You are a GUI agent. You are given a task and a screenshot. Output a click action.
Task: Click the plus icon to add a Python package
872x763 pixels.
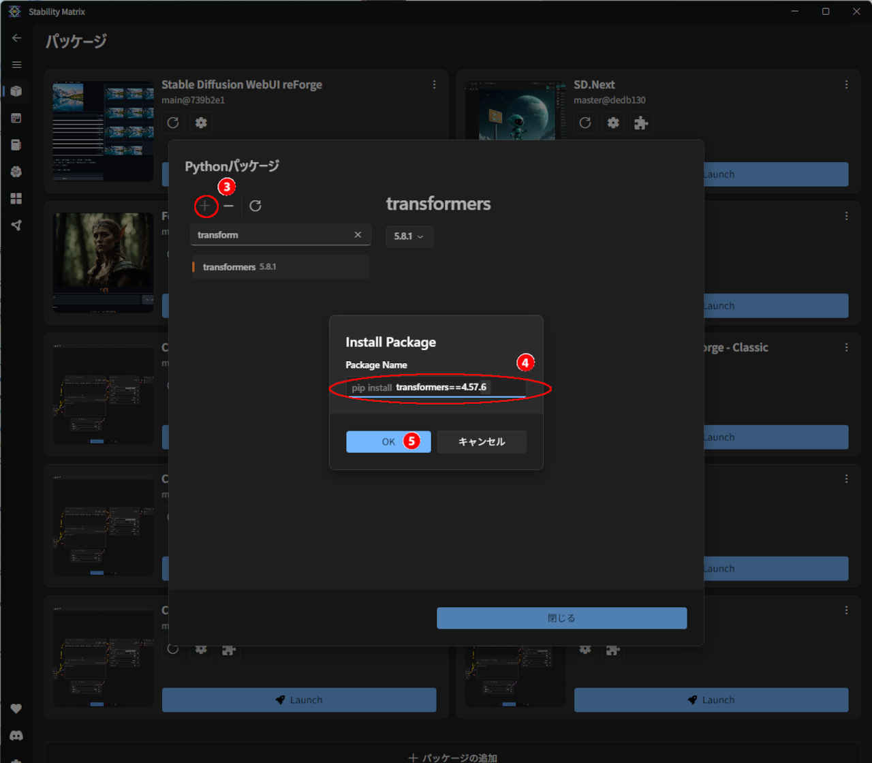(x=205, y=206)
